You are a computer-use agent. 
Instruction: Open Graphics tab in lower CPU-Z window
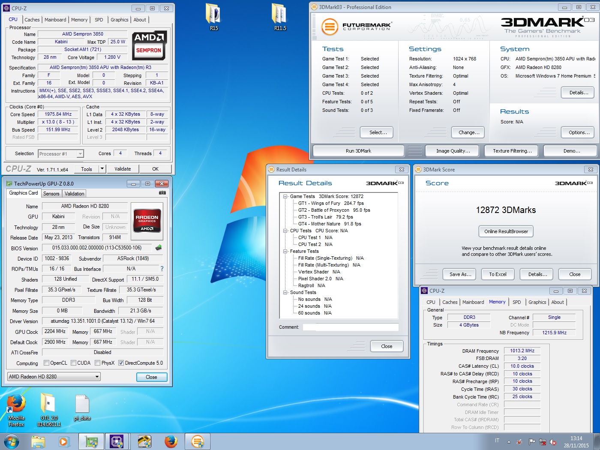click(537, 302)
